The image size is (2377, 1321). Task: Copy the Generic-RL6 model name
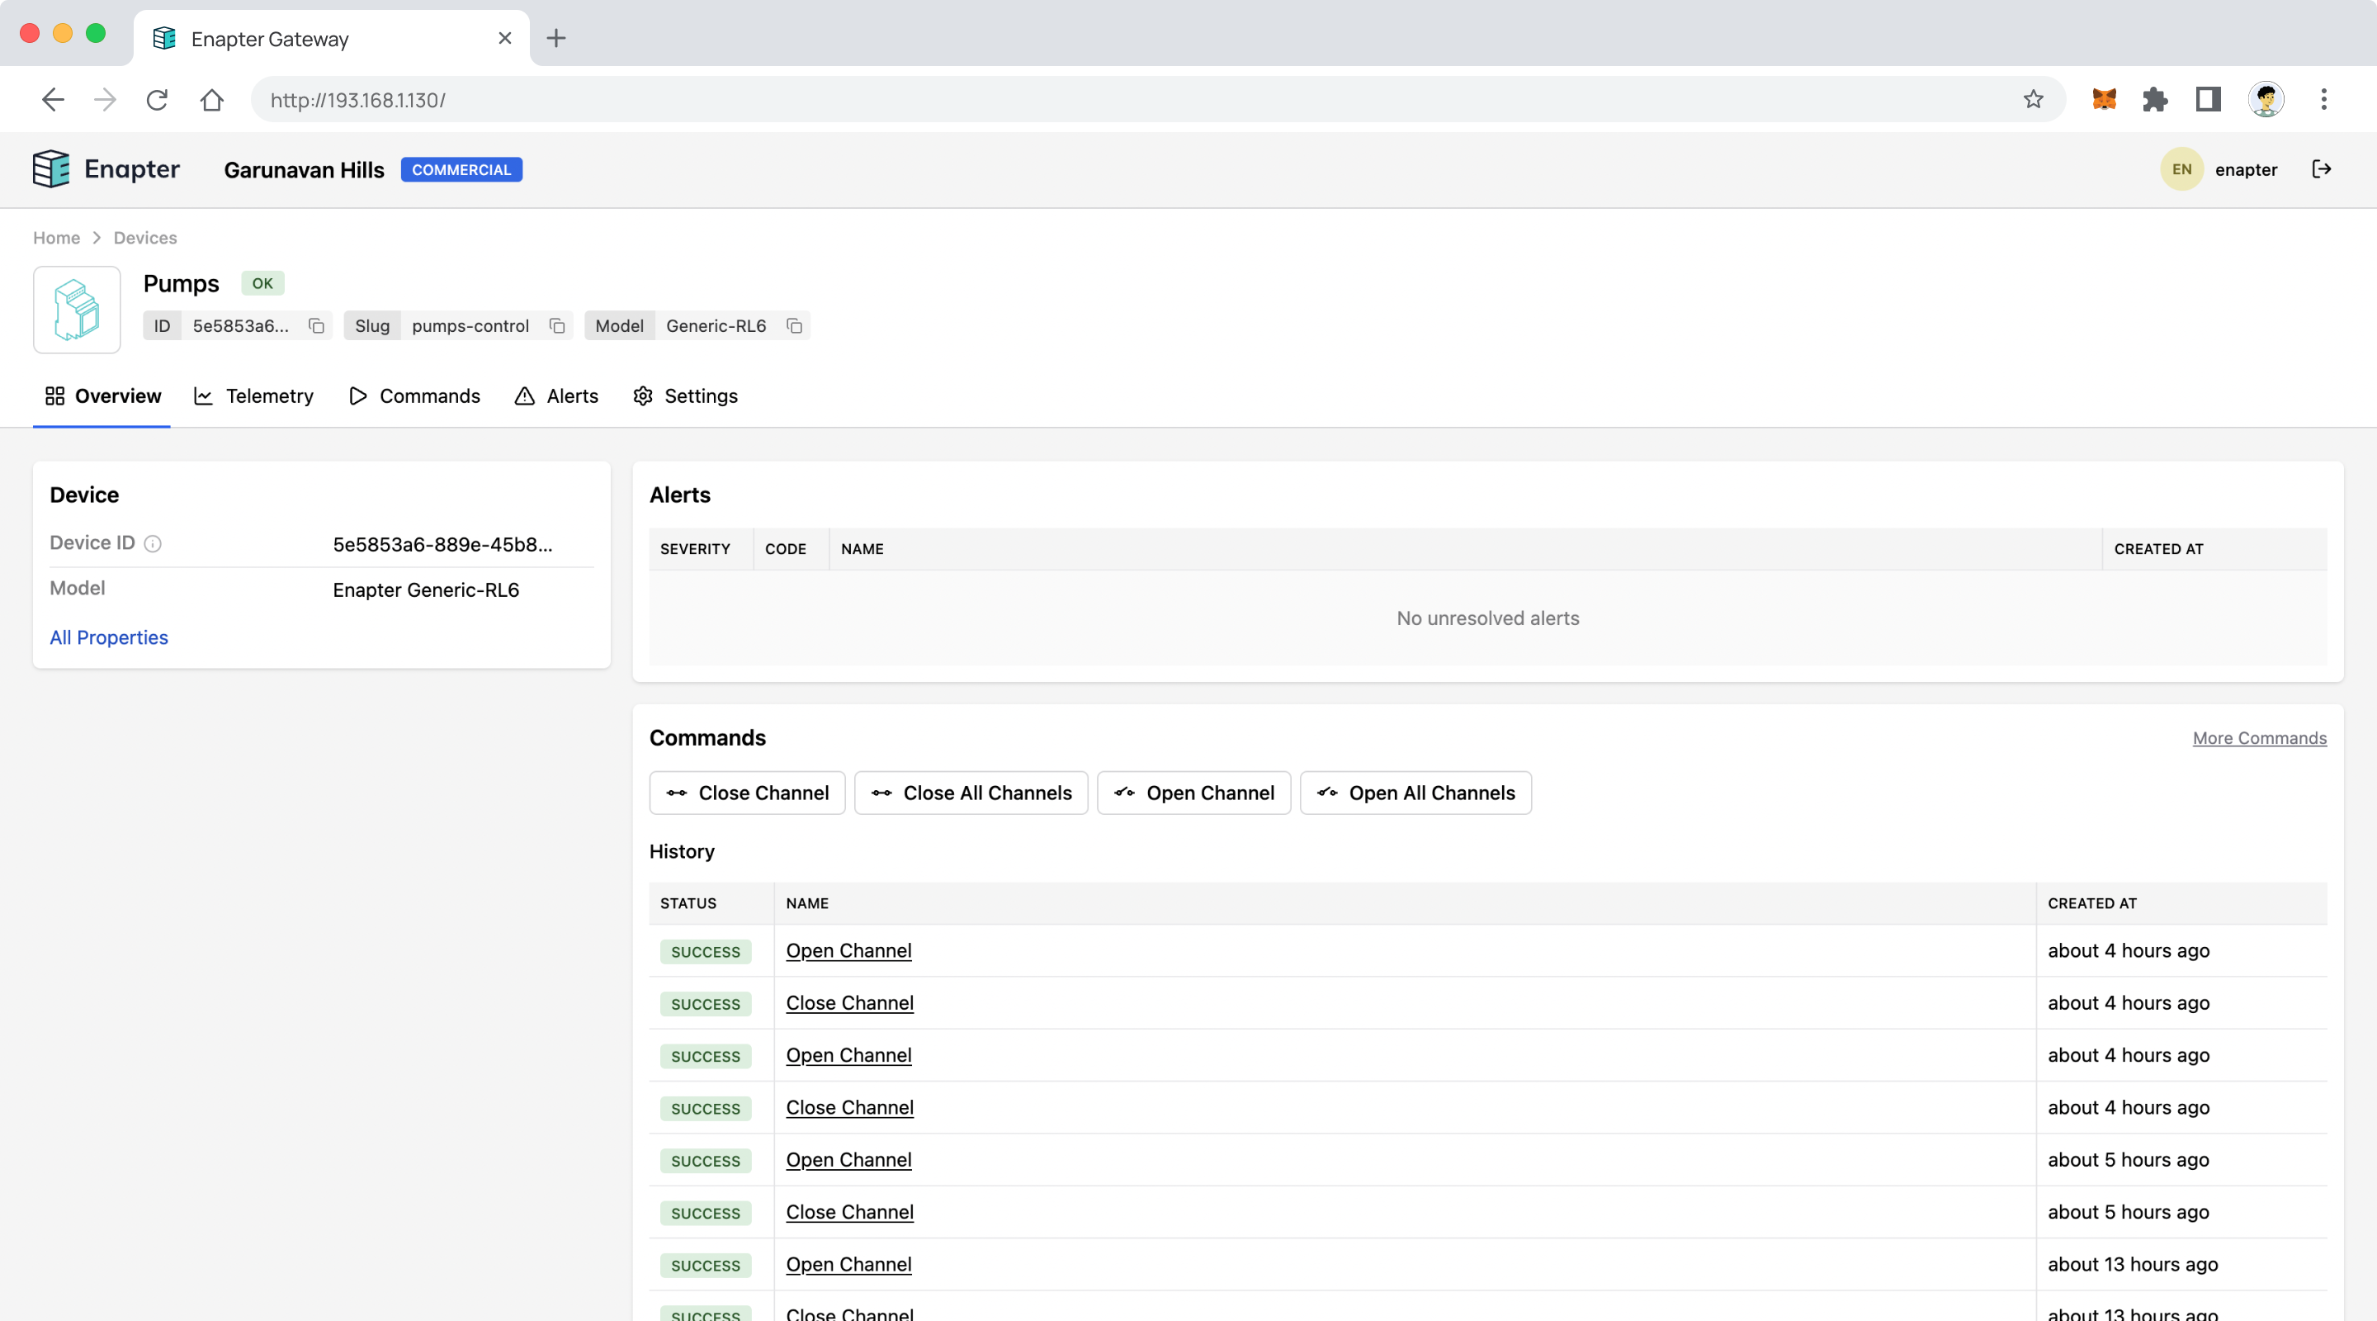coord(795,326)
